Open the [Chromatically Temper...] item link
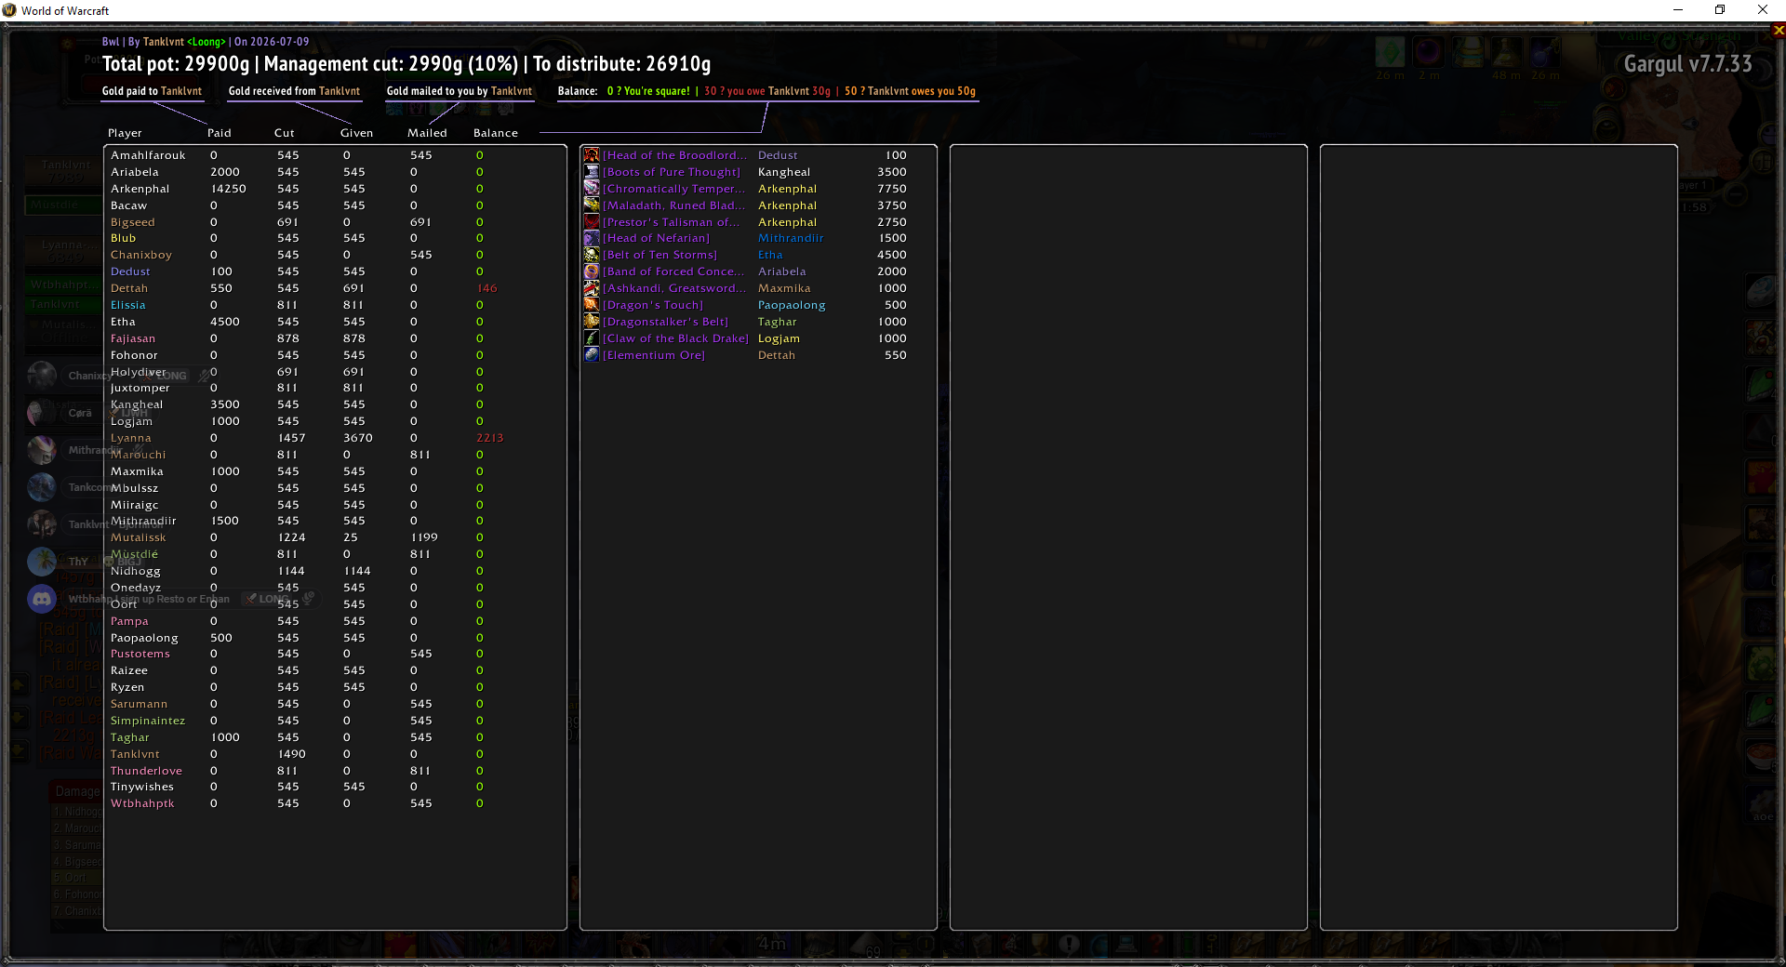 (x=674, y=189)
